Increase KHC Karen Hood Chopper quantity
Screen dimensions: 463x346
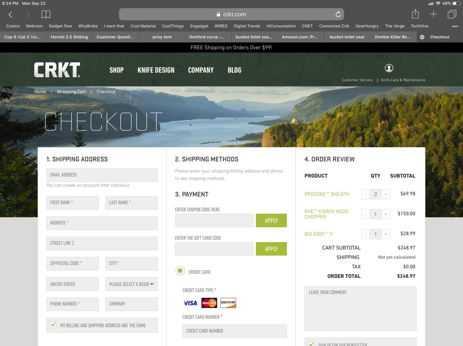(385, 214)
